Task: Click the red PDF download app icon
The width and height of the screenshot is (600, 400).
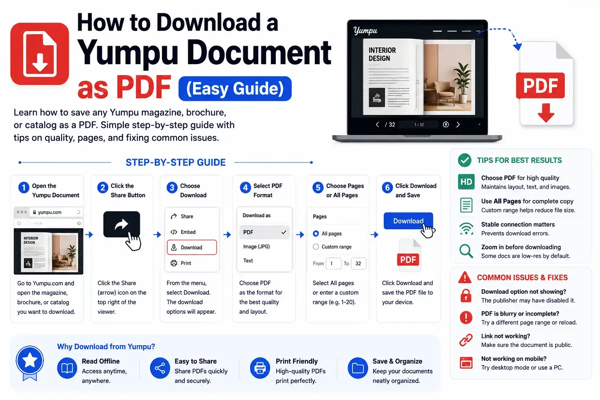Action: pos(39,54)
